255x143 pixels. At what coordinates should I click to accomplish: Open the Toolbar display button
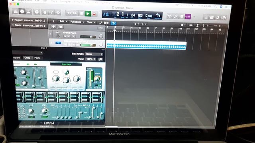pos(29,12)
